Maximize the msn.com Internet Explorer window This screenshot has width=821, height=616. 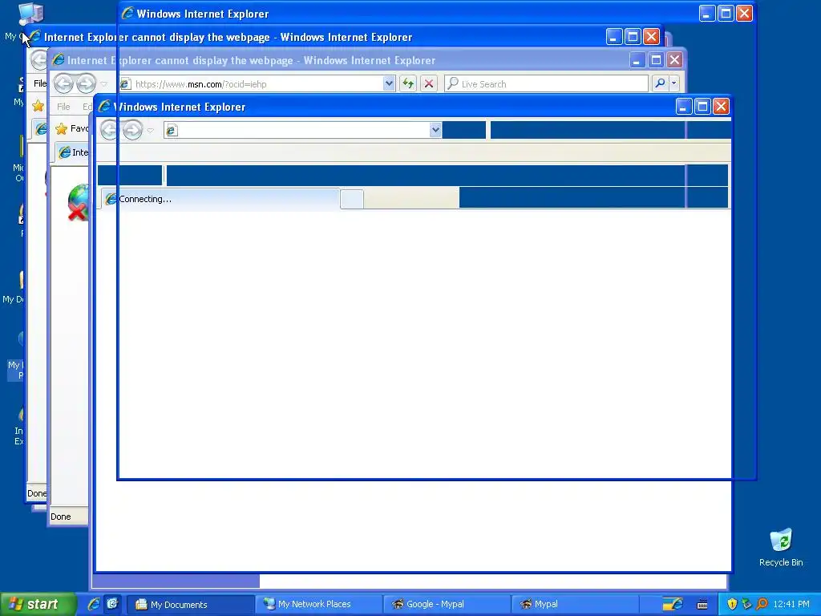[x=656, y=60]
